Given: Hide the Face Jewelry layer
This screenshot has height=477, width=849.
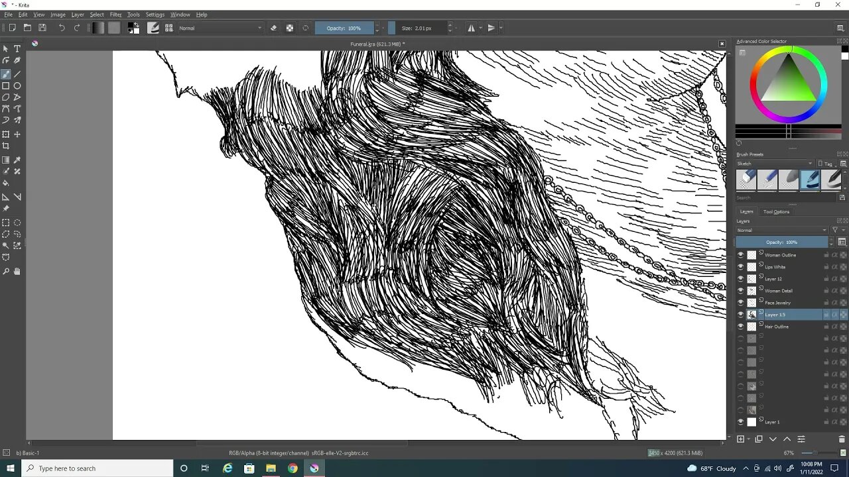Looking at the screenshot, I should 741,303.
